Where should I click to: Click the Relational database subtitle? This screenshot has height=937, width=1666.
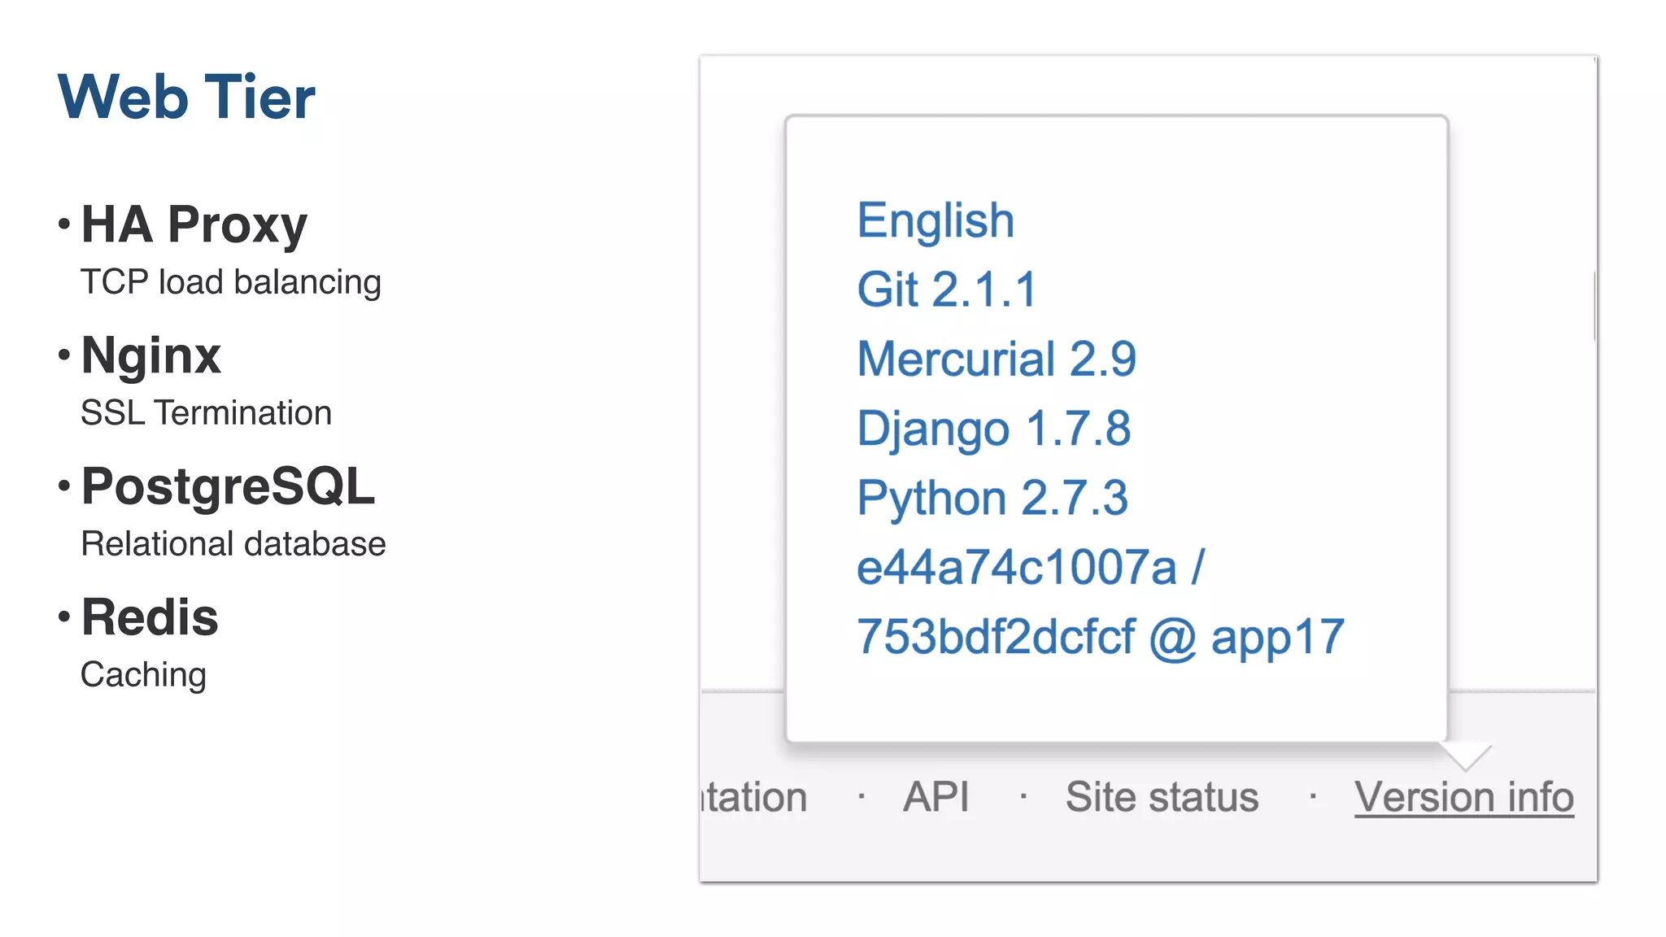pyautogui.click(x=233, y=544)
